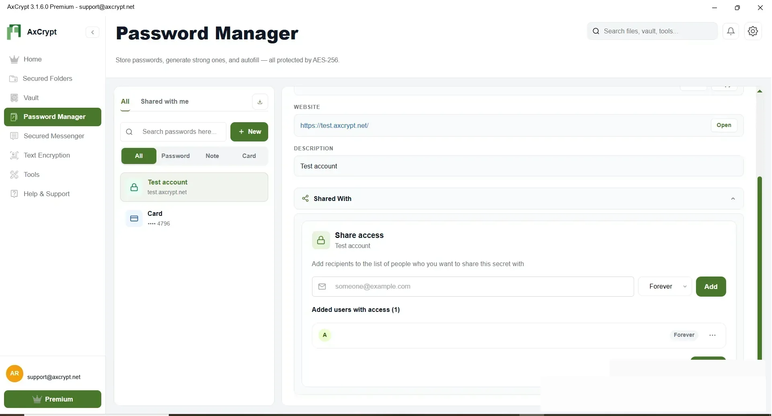Image resolution: width=772 pixels, height=416 pixels.
Task: Focus the Search files, vault, tools field
Action: click(x=652, y=31)
